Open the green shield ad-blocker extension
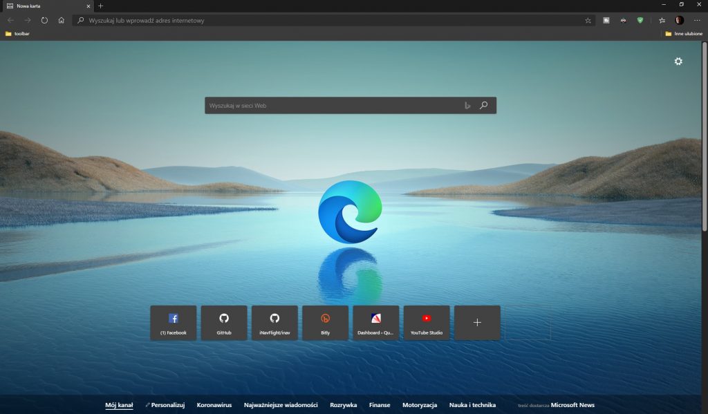708x414 pixels. 640,21
